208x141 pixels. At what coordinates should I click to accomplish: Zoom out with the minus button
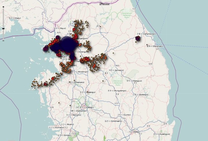pyautogui.click(x=3, y=41)
